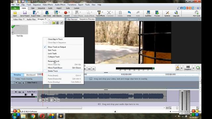212x119 pixels.
Task: Add new bin tab with plus
Action: pyautogui.click(x=49, y=20)
